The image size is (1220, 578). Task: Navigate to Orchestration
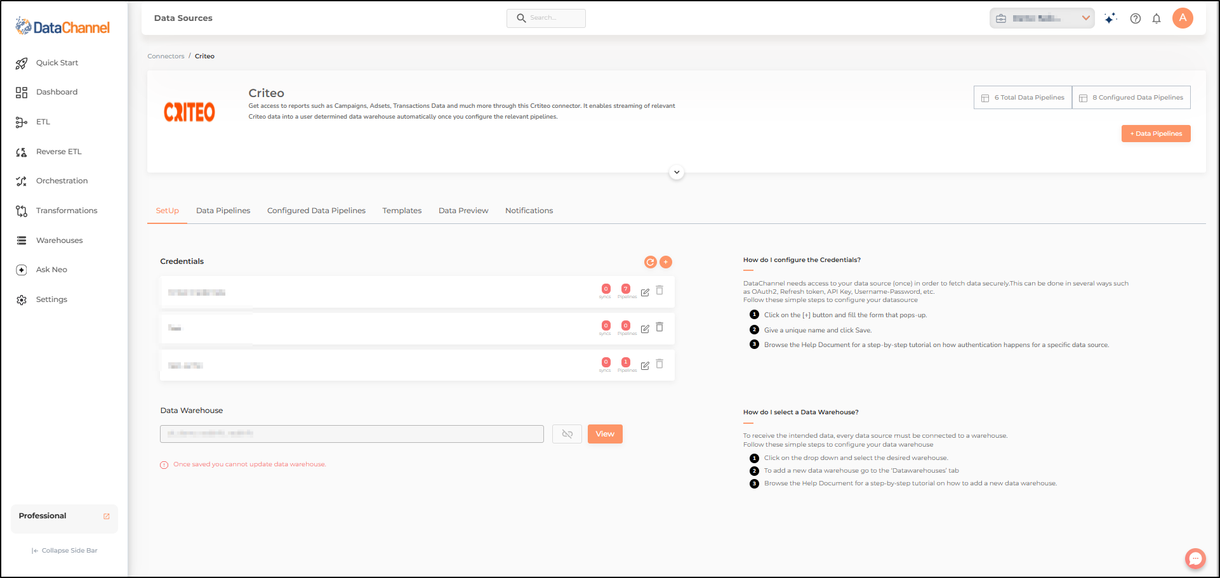pos(62,181)
